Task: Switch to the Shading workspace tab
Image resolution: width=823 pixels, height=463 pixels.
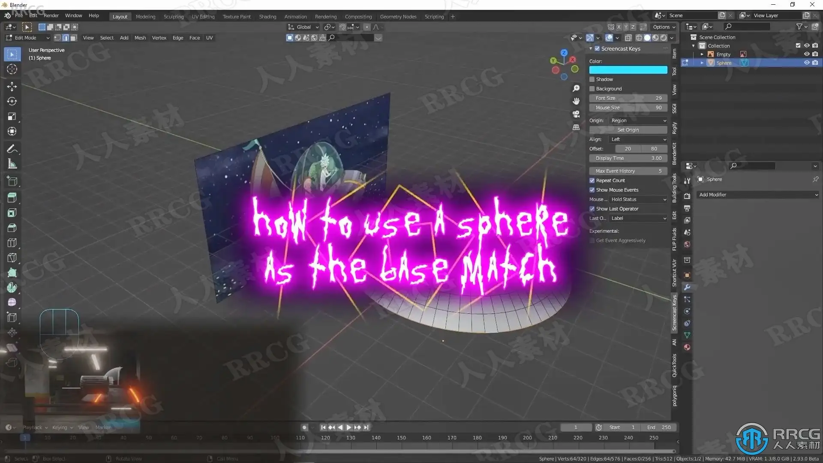Action: (267, 17)
